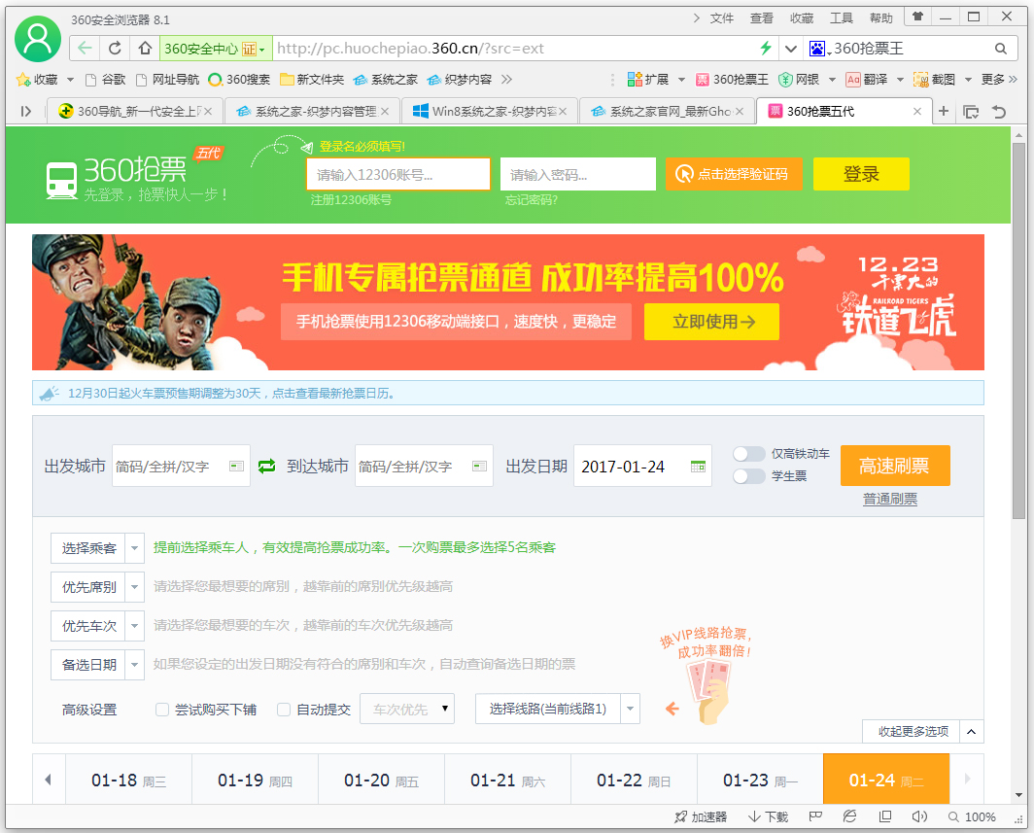The height and width of the screenshot is (833, 1034).
Task: Click the 100% zoom level control
Action: point(972,817)
